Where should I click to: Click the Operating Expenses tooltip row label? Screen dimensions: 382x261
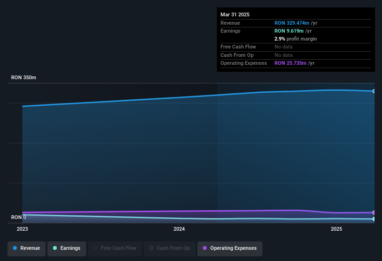(244, 63)
